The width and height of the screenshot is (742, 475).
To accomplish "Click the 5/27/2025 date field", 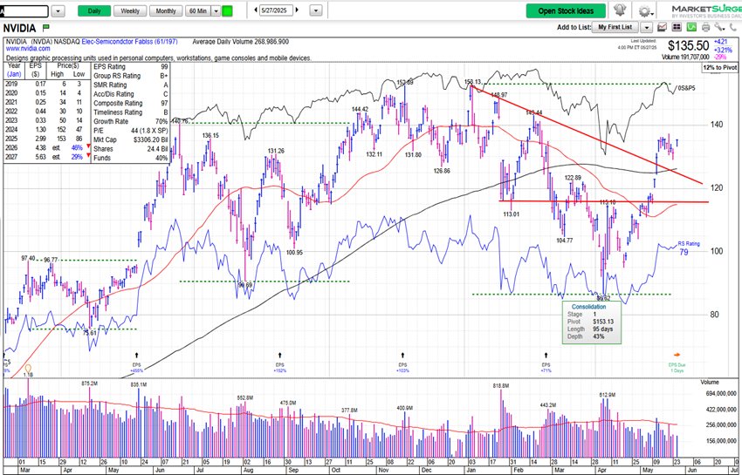I will (x=276, y=10).
